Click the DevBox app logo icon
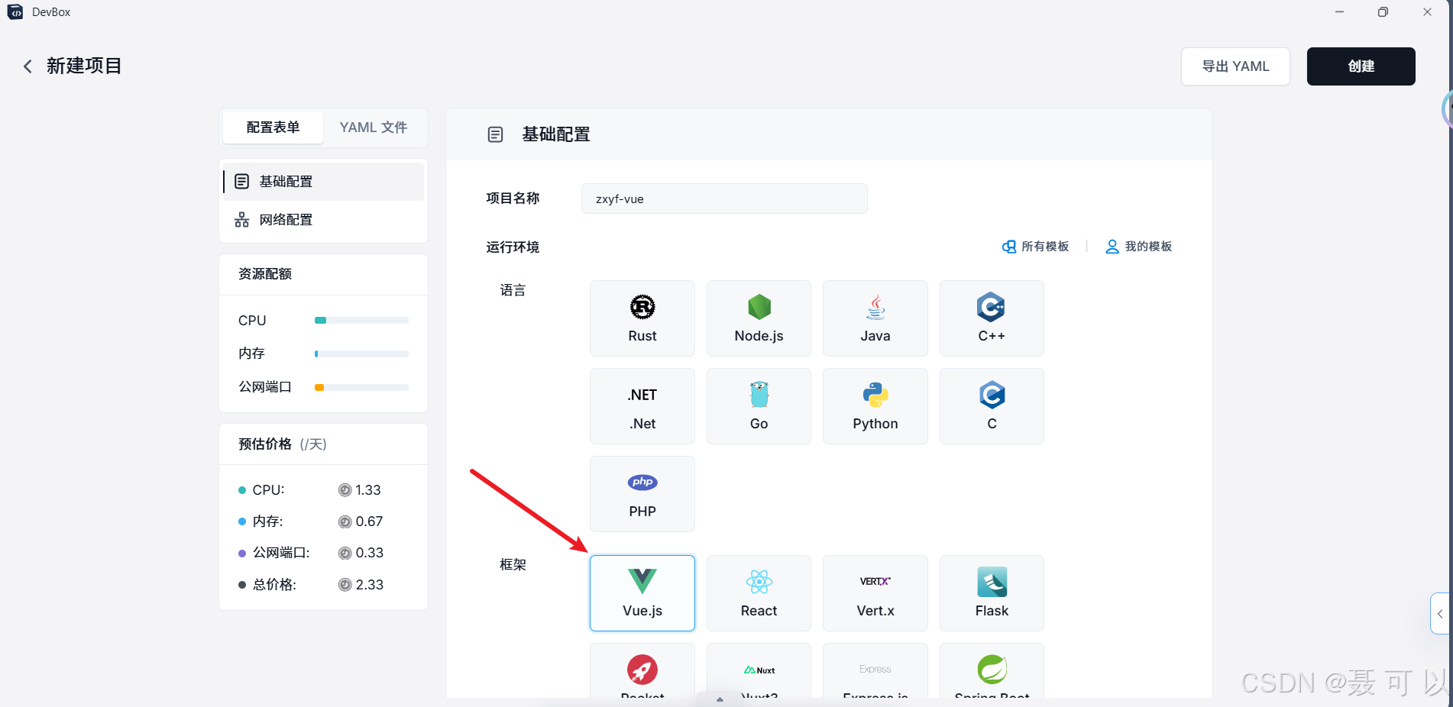 point(15,12)
